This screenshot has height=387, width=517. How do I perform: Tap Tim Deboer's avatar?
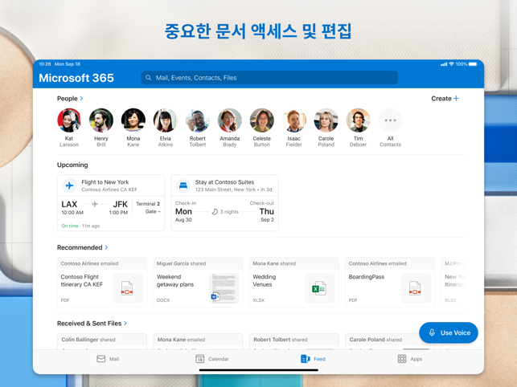[358, 120]
